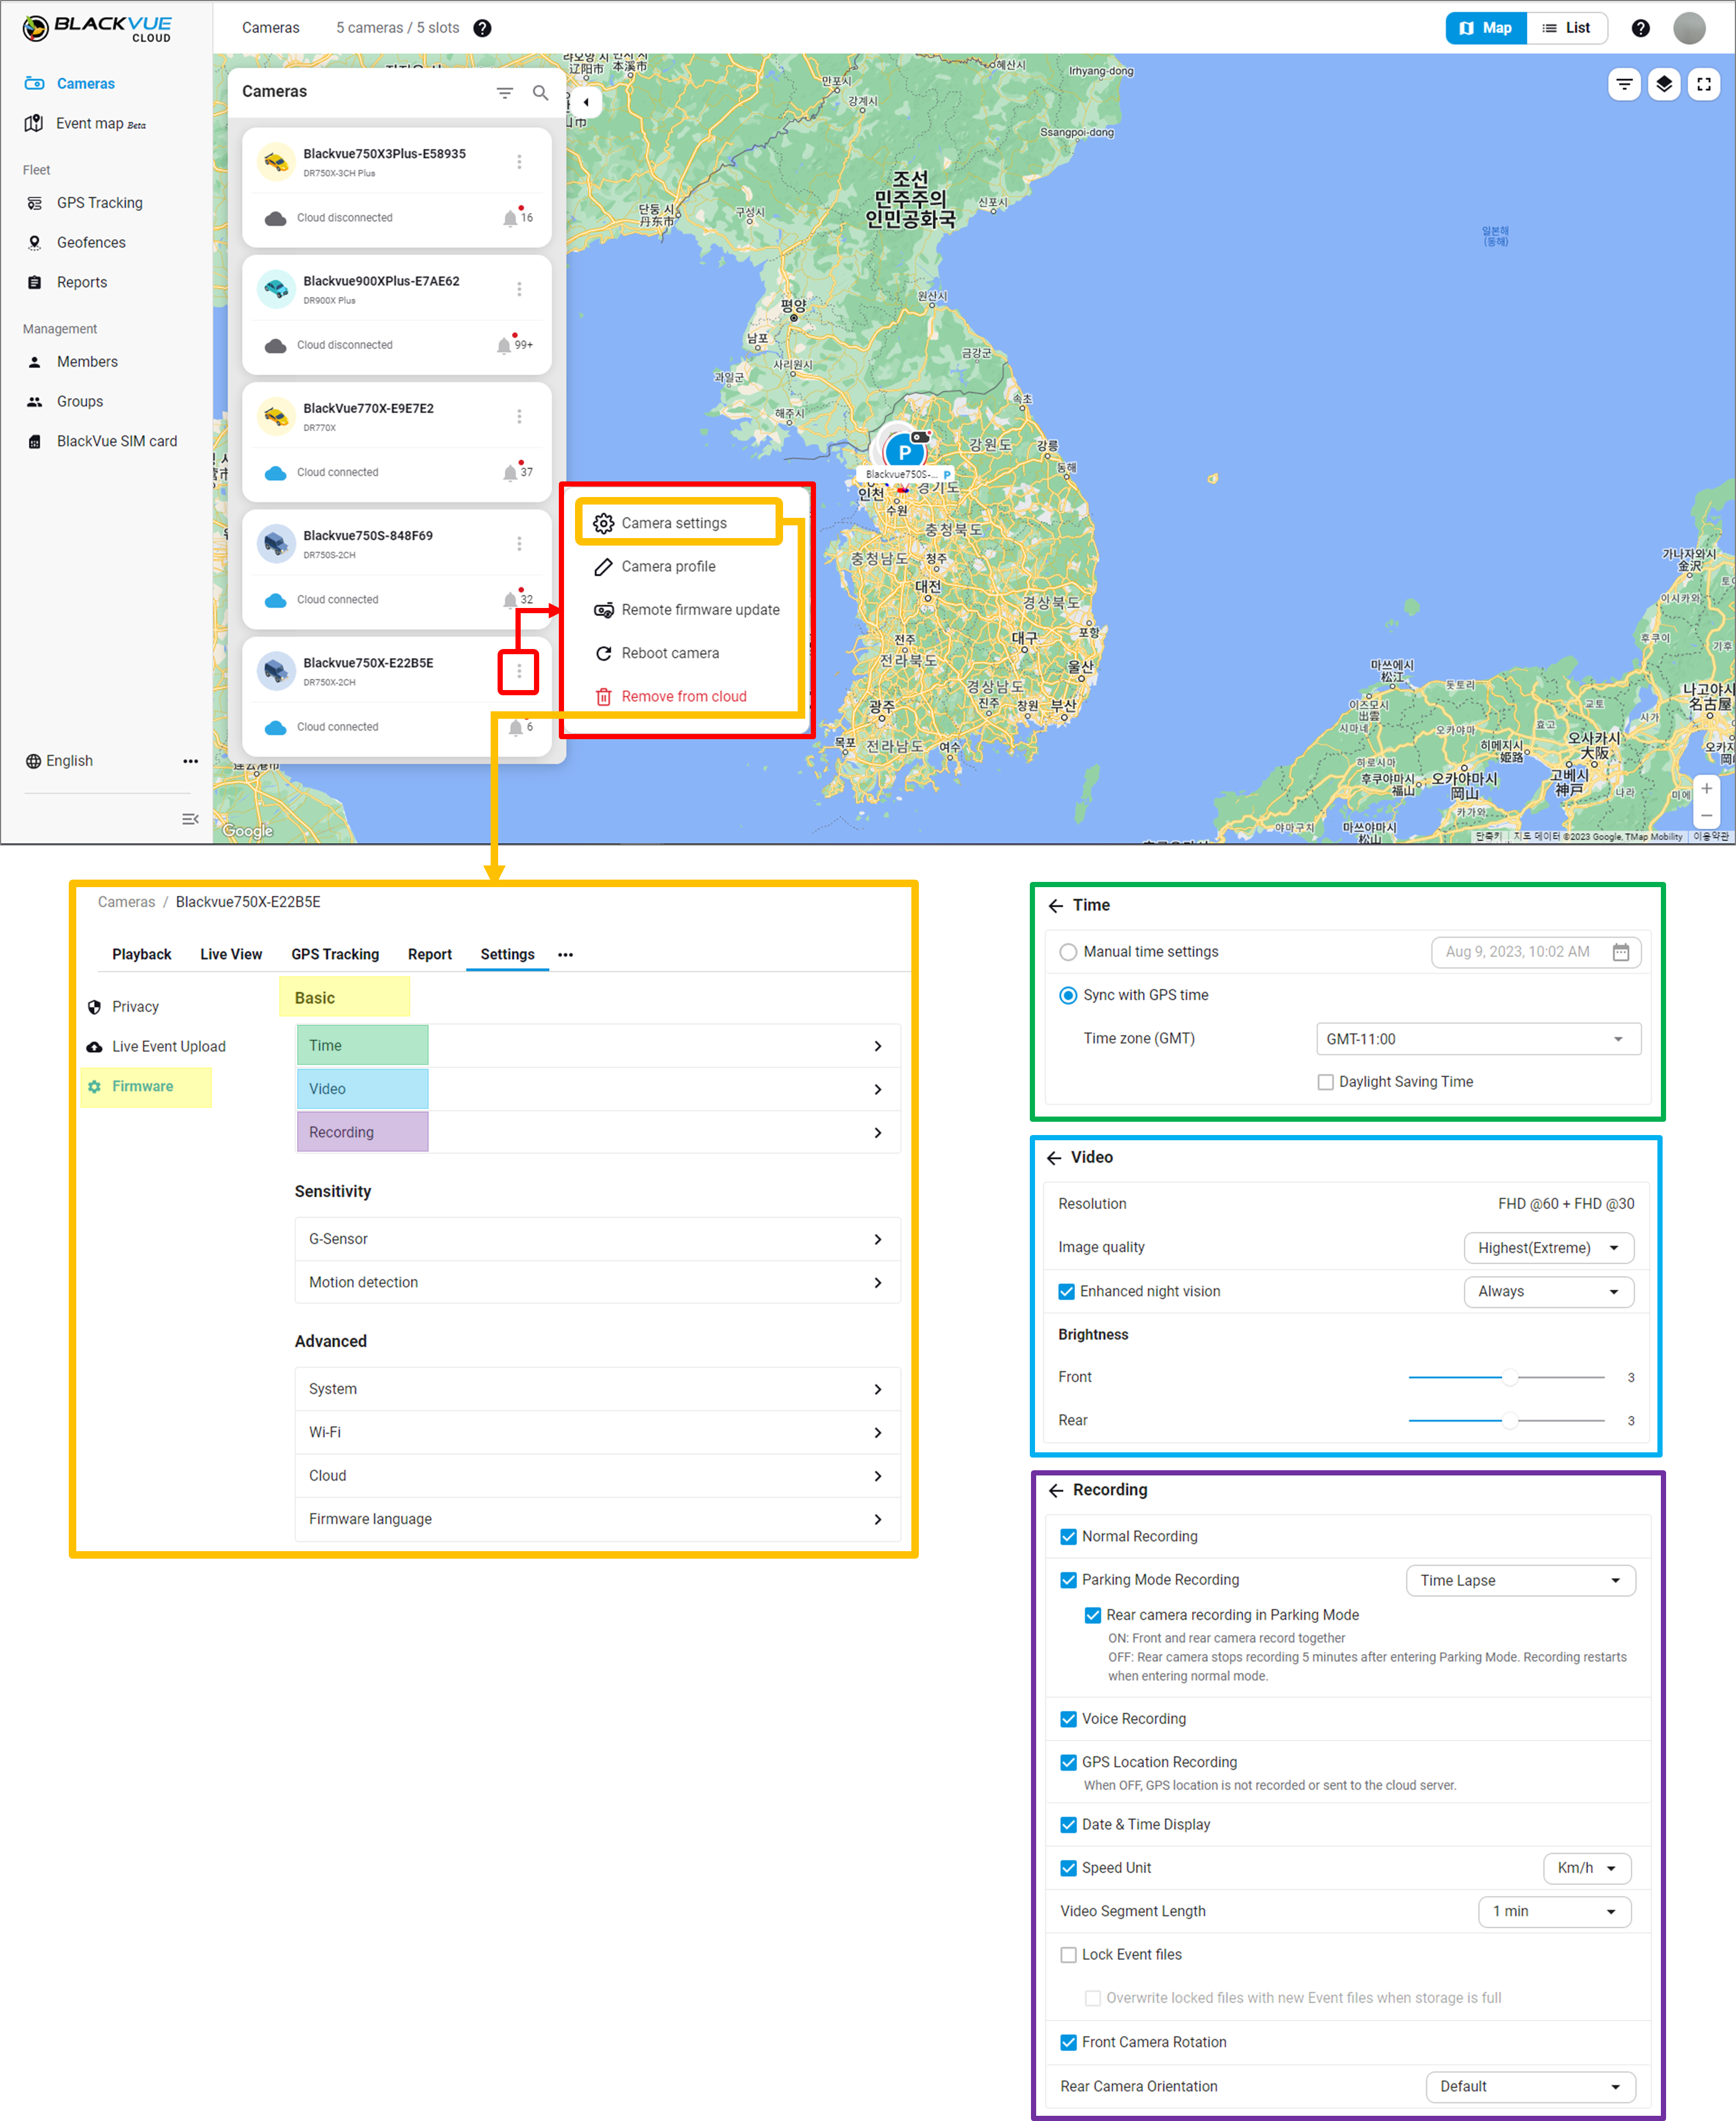The height and width of the screenshot is (2121, 1736).
Task: Open menu for Blackvue900XPlus-E7AE62 camera
Action: pyautogui.click(x=519, y=289)
